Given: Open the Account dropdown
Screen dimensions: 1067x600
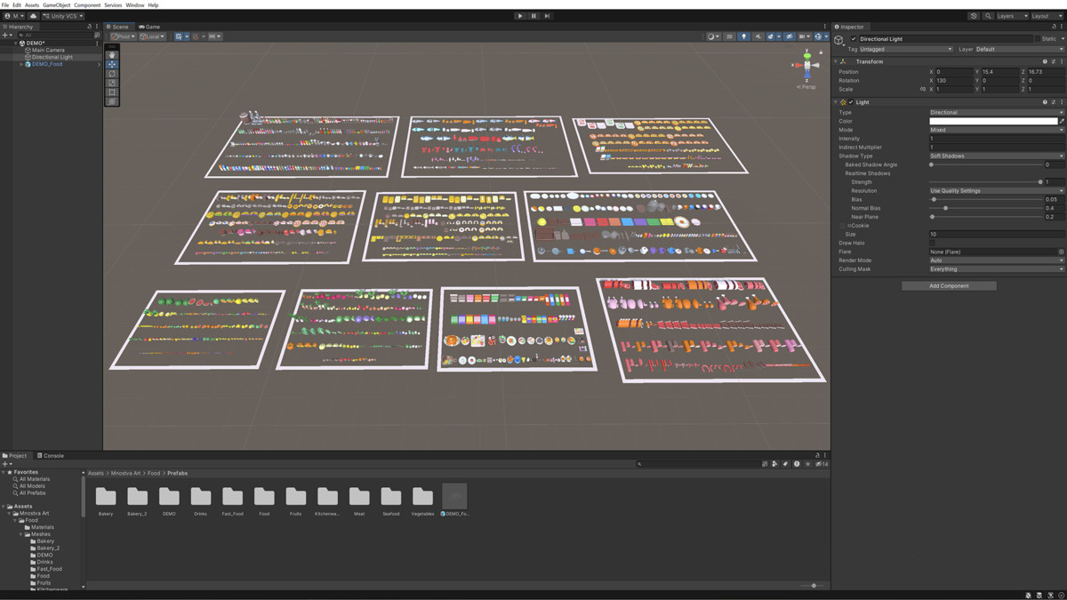Looking at the screenshot, I should (x=13, y=16).
